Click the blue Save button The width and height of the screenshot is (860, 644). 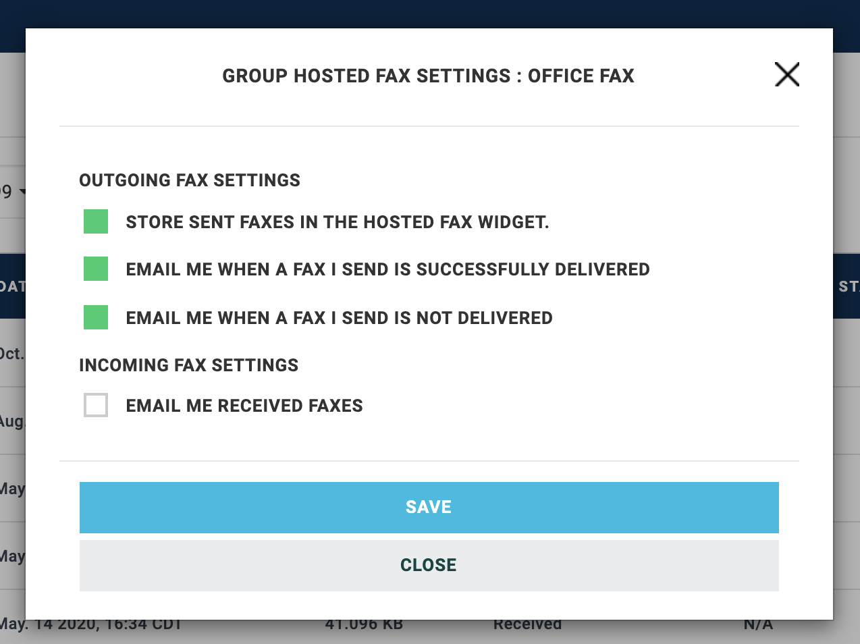[x=429, y=507]
